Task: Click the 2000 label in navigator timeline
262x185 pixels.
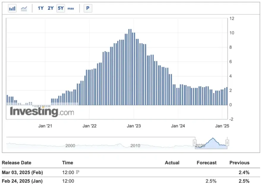Action: point(70,146)
